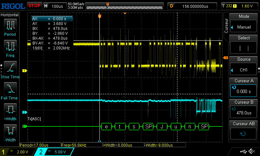This screenshot has width=260, height=156.
Task: Click the 50.0MSa/s sample rate readout
Action: pyautogui.click(x=76, y=4)
